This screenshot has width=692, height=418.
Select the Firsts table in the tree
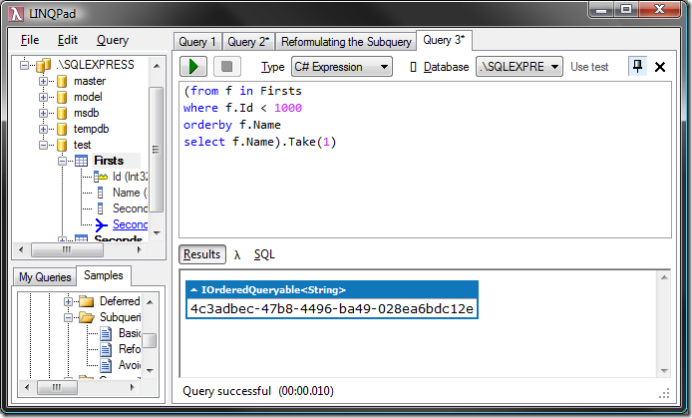click(109, 161)
